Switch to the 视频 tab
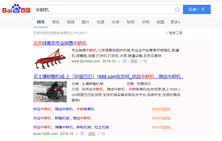Viewport: 222px width, 141px height. coord(71,22)
